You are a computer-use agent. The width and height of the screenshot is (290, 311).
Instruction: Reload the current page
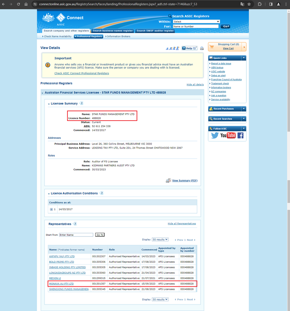(18, 4)
